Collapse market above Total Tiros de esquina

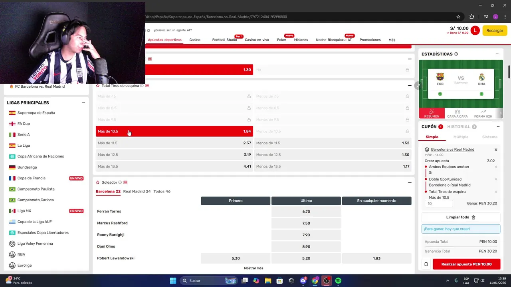pos(410,59)
